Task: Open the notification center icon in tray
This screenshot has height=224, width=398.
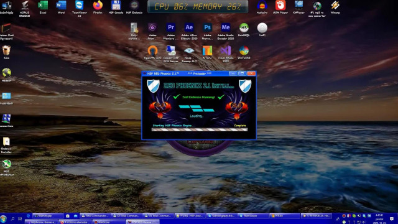Action: [x=392, y=218]
